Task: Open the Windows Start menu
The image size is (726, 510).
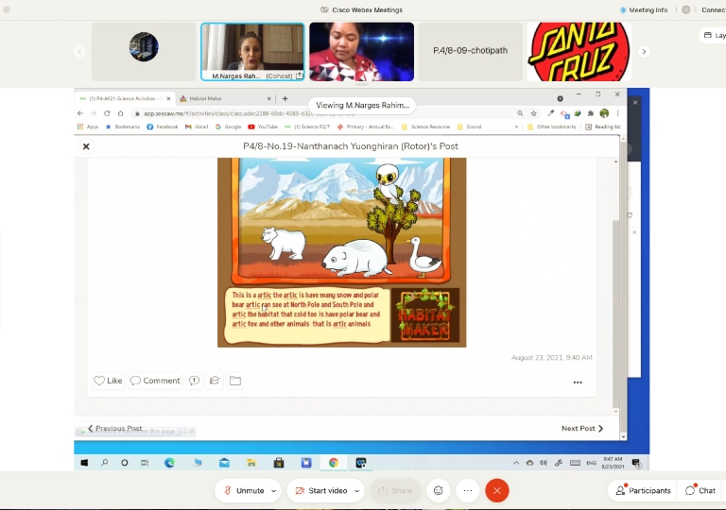Action: pyautogui.click(x=84, y=463)
